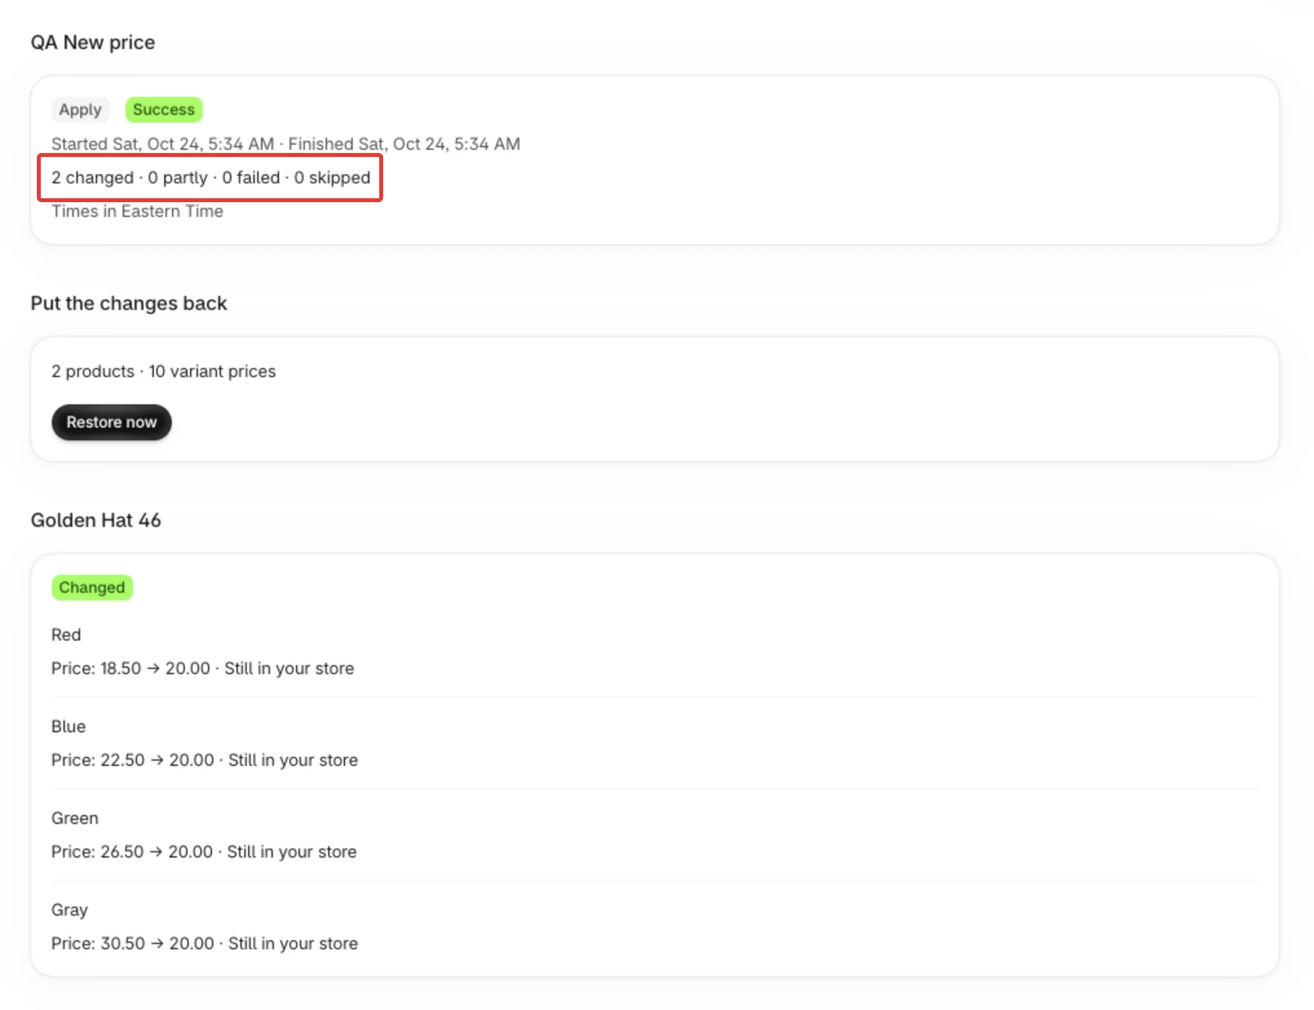Screen dimensions: 1314x1010
Task: Select the Gray variant name
Action: [x=69, y=910]
